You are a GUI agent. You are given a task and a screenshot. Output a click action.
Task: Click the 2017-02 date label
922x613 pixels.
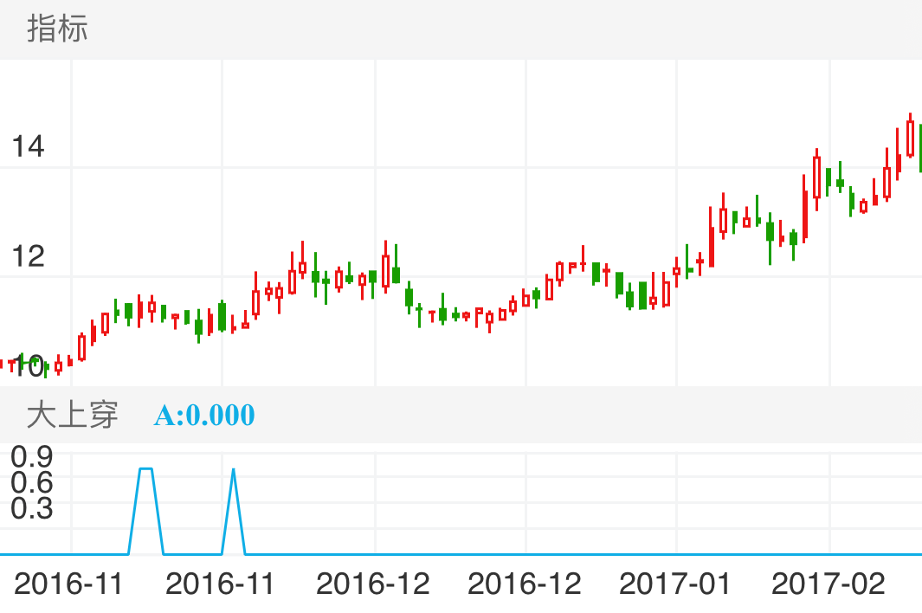pos(828,584)
